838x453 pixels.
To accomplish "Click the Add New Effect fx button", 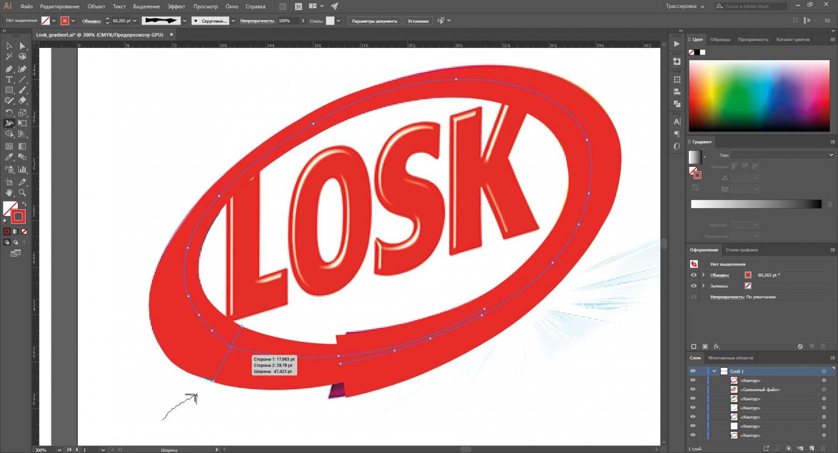I will click(x=716, y=346).
